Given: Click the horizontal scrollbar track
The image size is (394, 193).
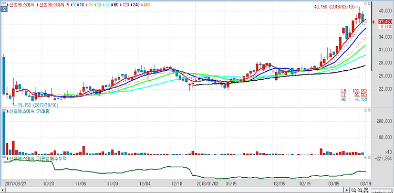Looking at the screenshot, I should click(x=175, y=190).
